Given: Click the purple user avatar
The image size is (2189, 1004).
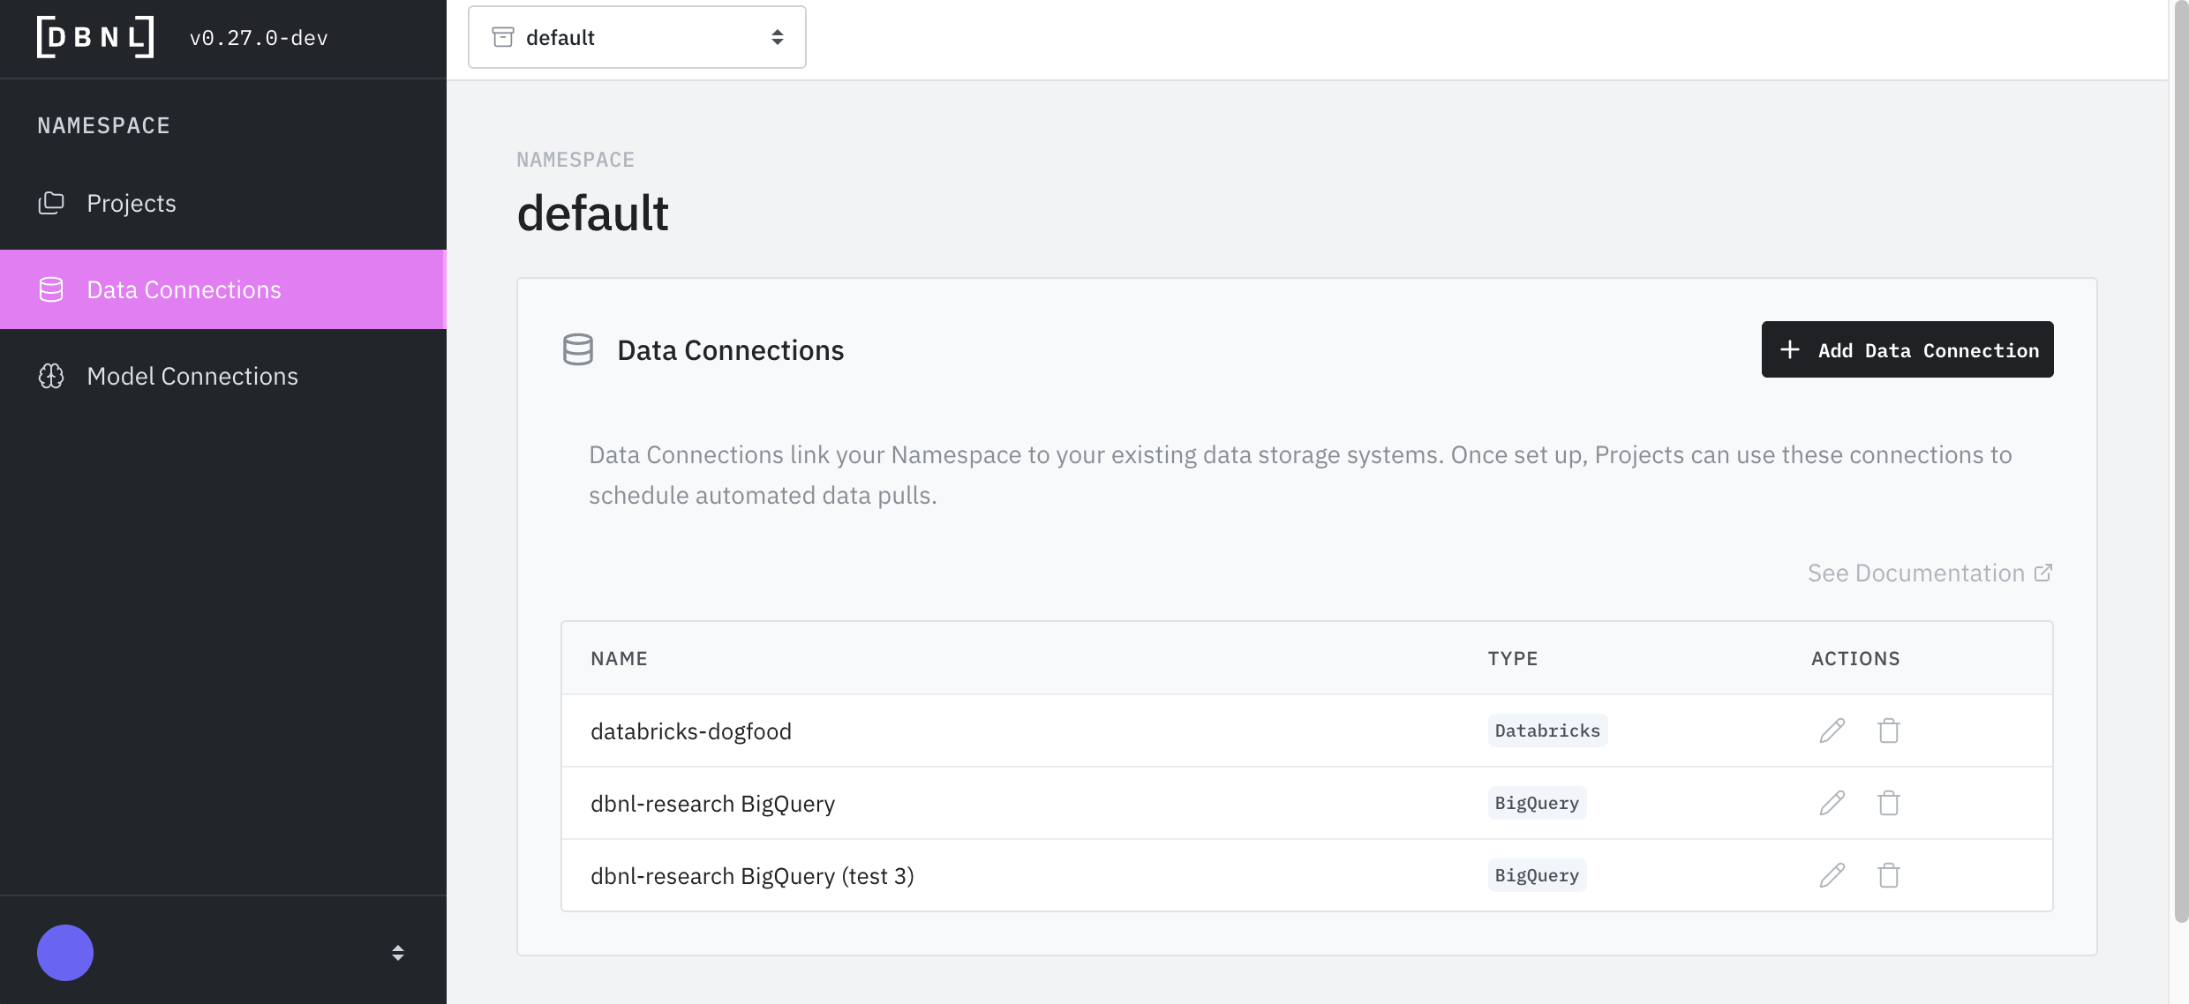Looking at the screenshot, I should pyautogui.click(x=65, y=952).
